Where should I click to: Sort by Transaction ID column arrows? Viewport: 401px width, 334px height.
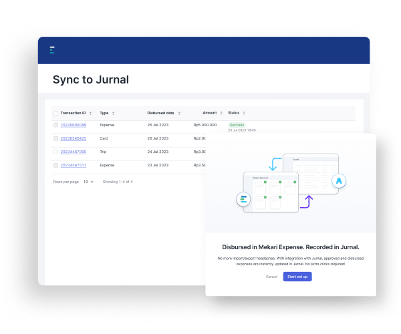click(90, 113)
